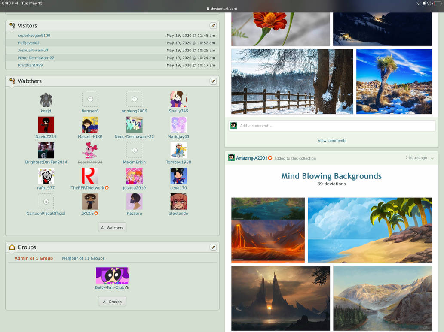Click the kcajd username label
444x332 pixels.
point(46,111)
